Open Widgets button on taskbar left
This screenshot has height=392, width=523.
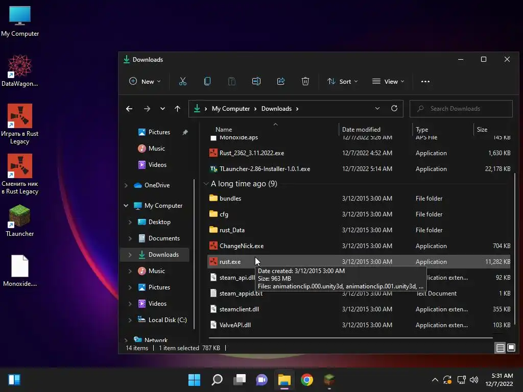[x=14, y=380]
